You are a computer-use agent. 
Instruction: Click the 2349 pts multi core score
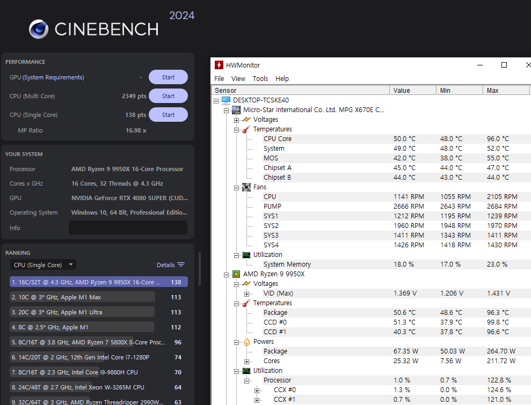134,96
